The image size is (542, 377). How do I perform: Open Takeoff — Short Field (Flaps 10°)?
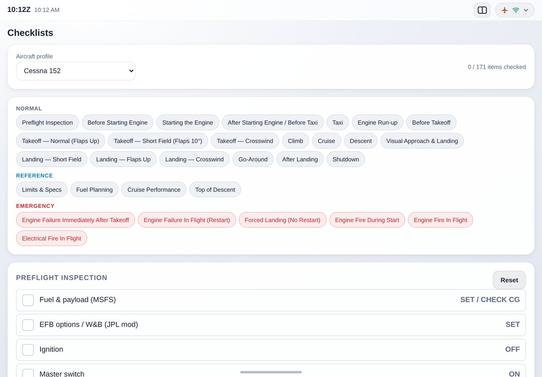coord(158,141)
